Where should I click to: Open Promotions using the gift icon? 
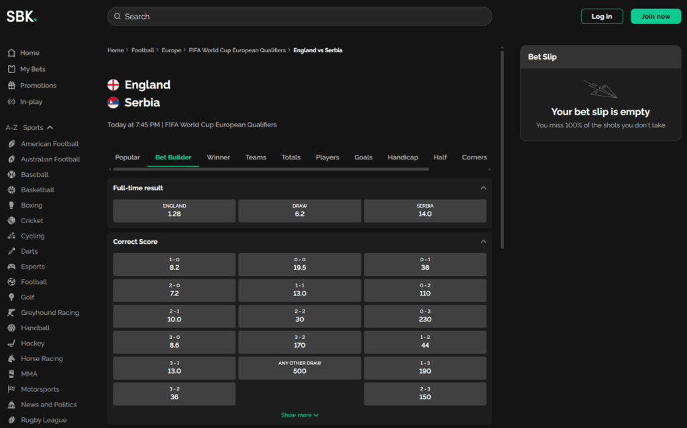tap(12, 85)
